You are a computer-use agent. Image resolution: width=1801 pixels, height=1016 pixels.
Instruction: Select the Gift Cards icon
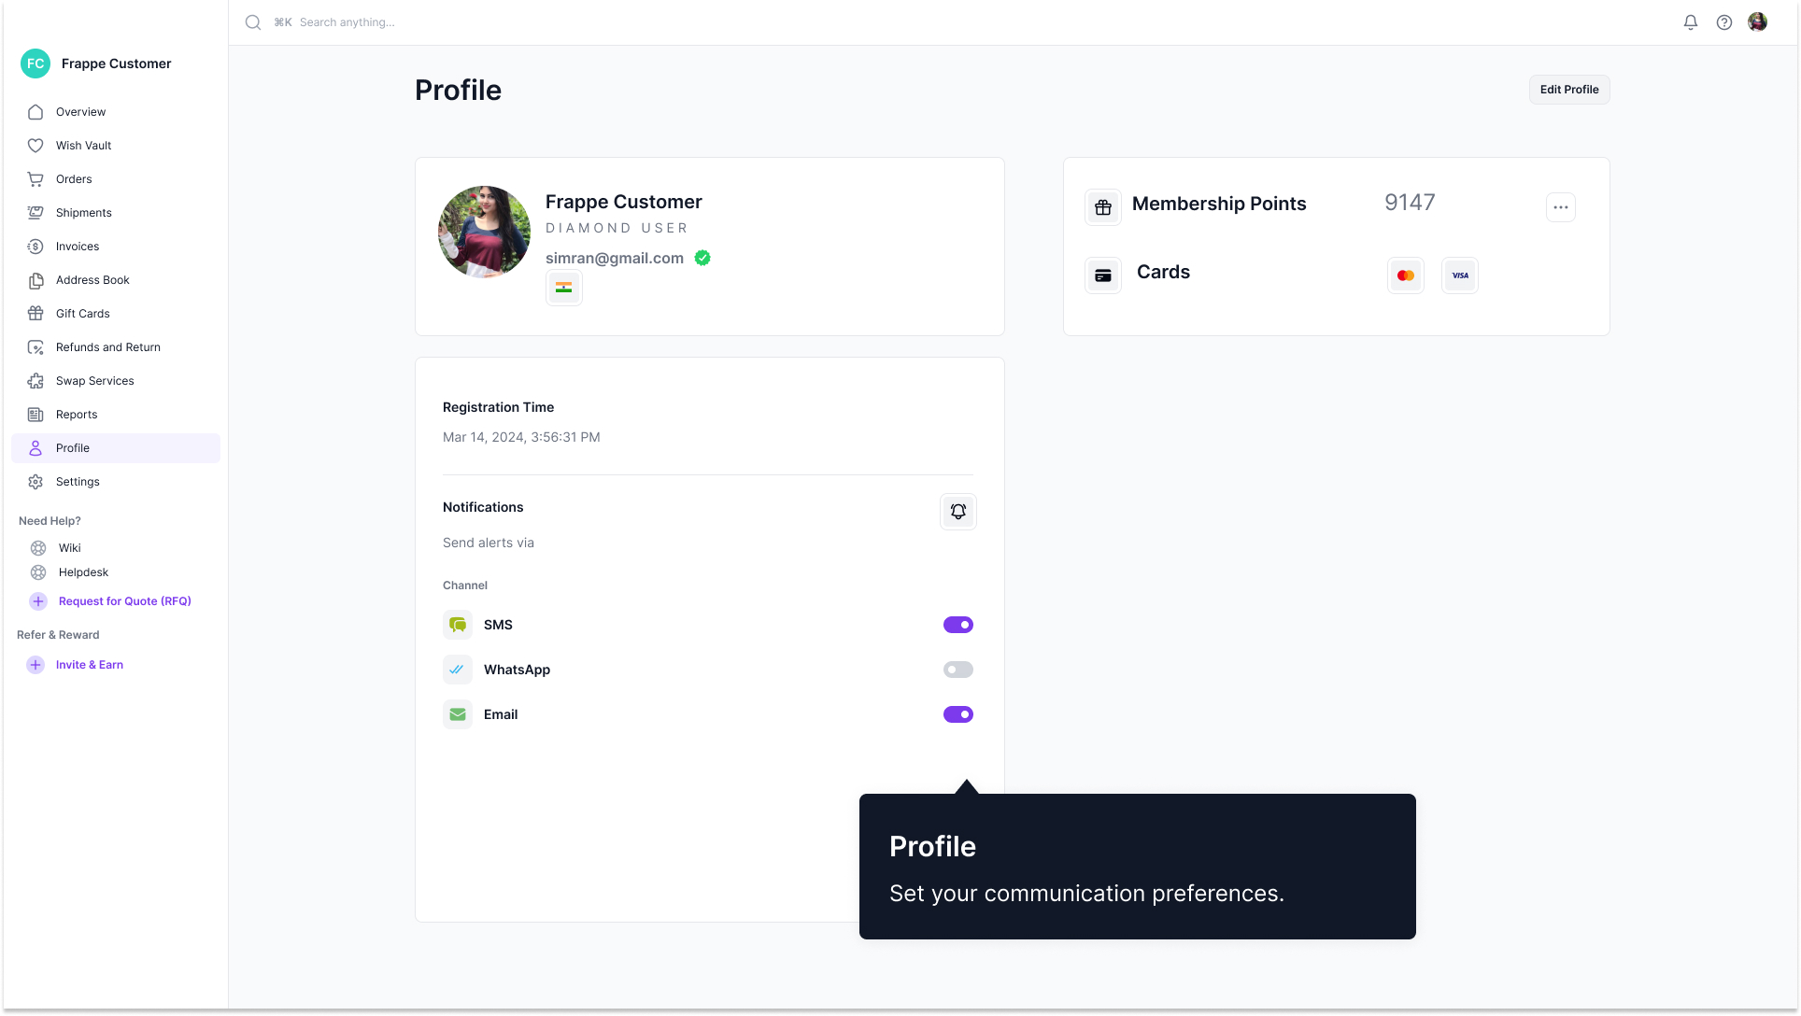pos(35,313)
